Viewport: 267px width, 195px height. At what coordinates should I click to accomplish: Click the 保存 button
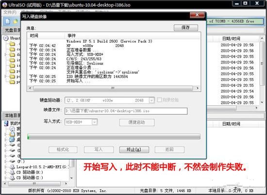tap(186, 28)
